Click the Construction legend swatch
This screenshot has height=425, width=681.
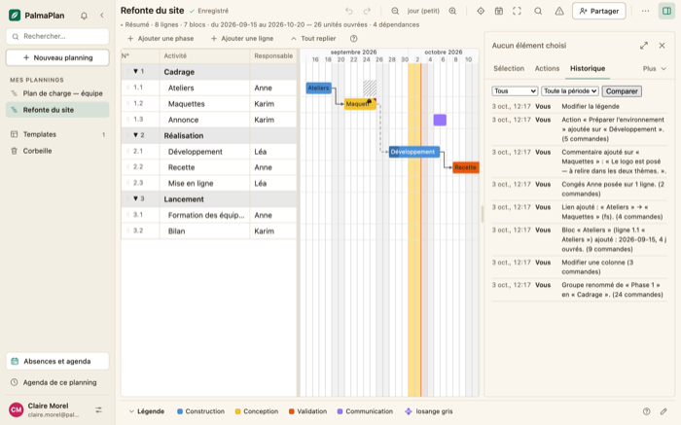(x=180, y=411)
